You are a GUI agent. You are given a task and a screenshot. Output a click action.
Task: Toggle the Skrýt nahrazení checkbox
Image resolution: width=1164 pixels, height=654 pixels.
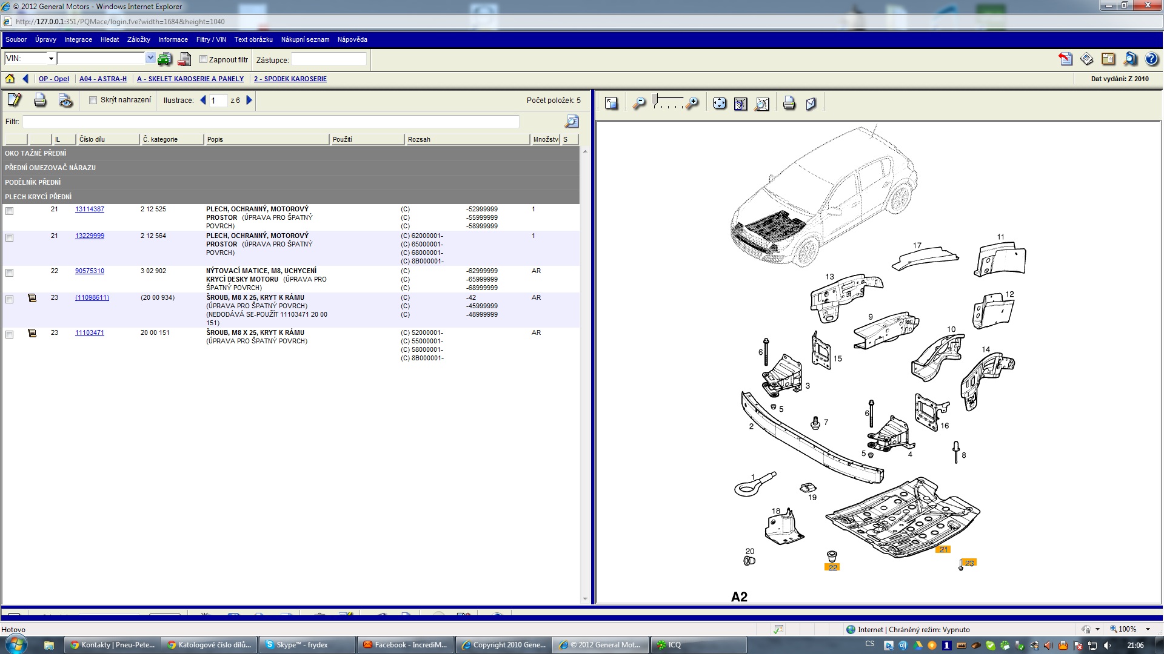click(x=93, y=101)
